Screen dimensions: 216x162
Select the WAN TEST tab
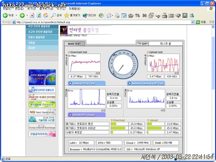tap(74, 44)
